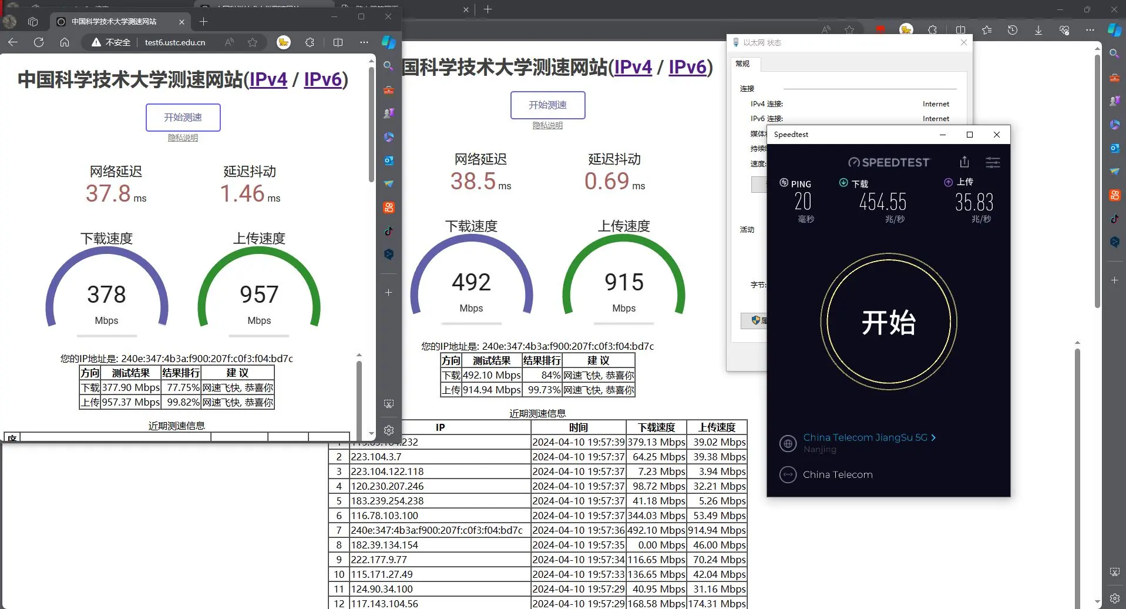
Task: Open front sidebar settings gear
Action: click(388, 430)
